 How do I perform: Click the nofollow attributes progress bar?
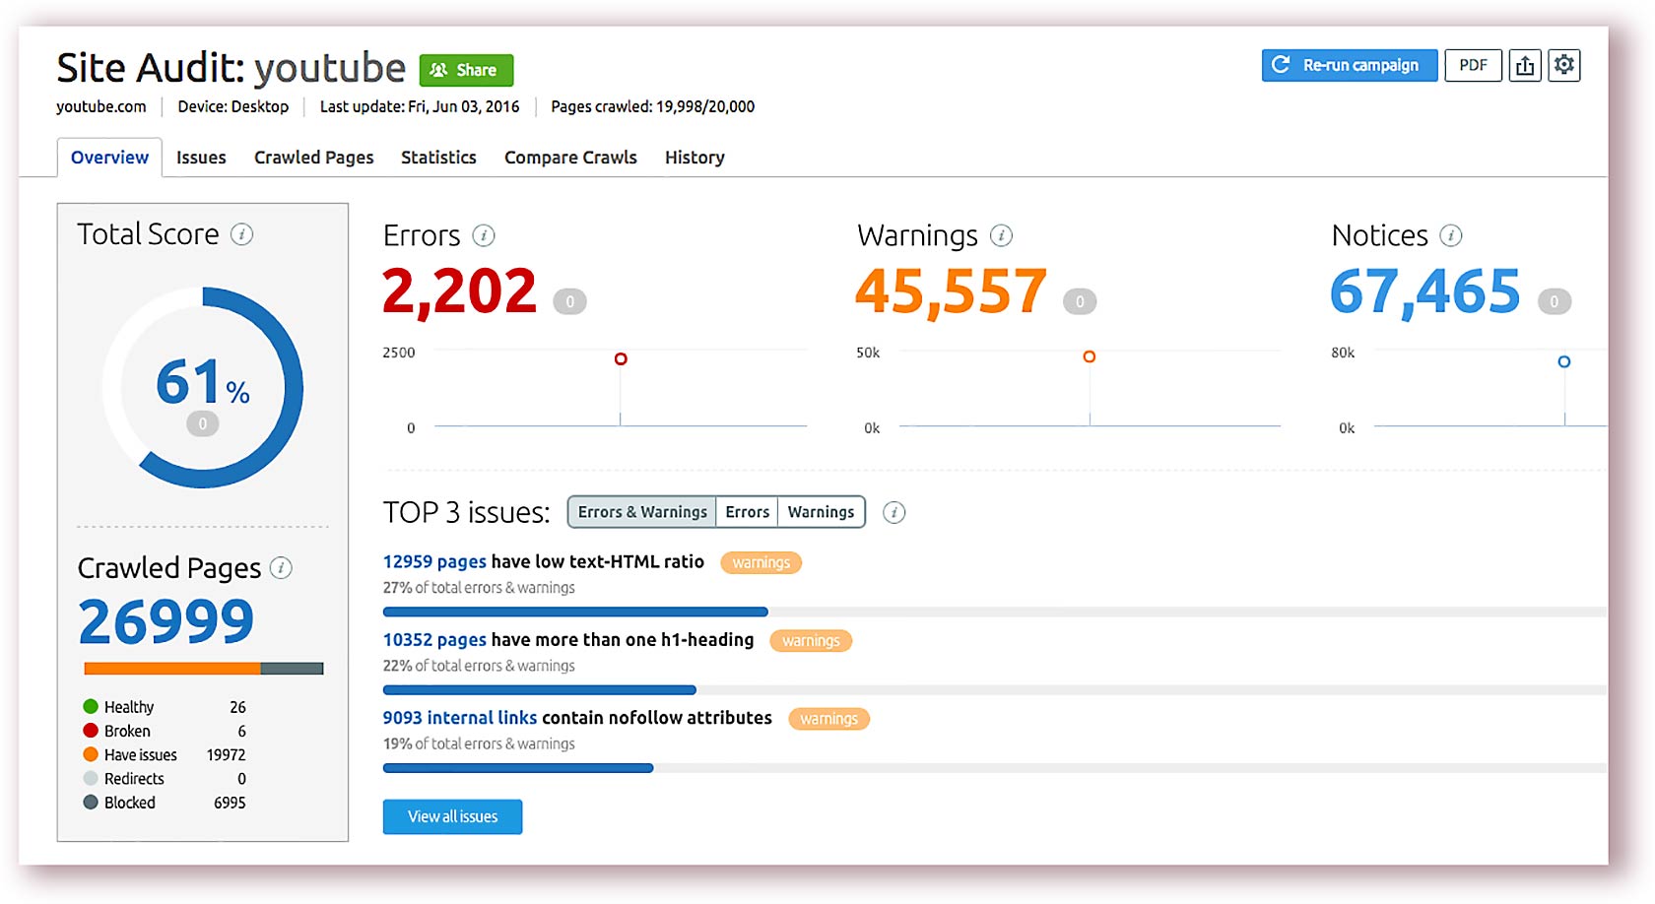[x=995, y=768]
